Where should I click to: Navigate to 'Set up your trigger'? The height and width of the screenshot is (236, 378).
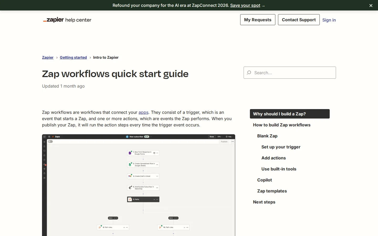click(281, 147)
